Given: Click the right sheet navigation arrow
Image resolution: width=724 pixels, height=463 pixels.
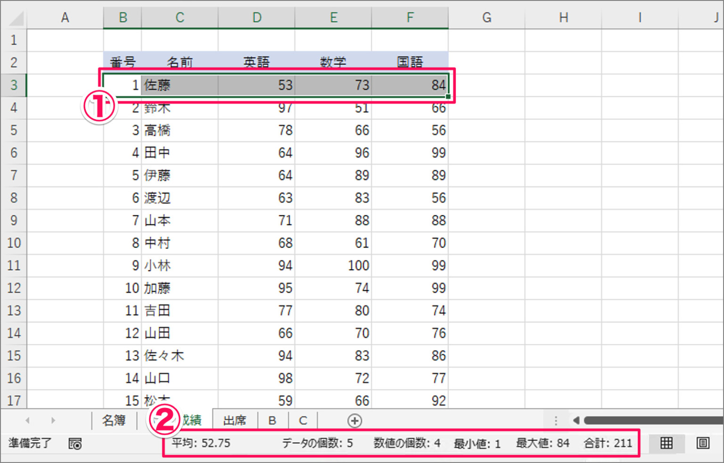Looking at the screenshot, I should coord(53,420).
